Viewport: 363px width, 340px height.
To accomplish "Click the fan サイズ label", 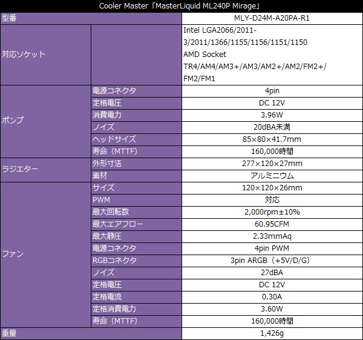I will click(103, 188).
